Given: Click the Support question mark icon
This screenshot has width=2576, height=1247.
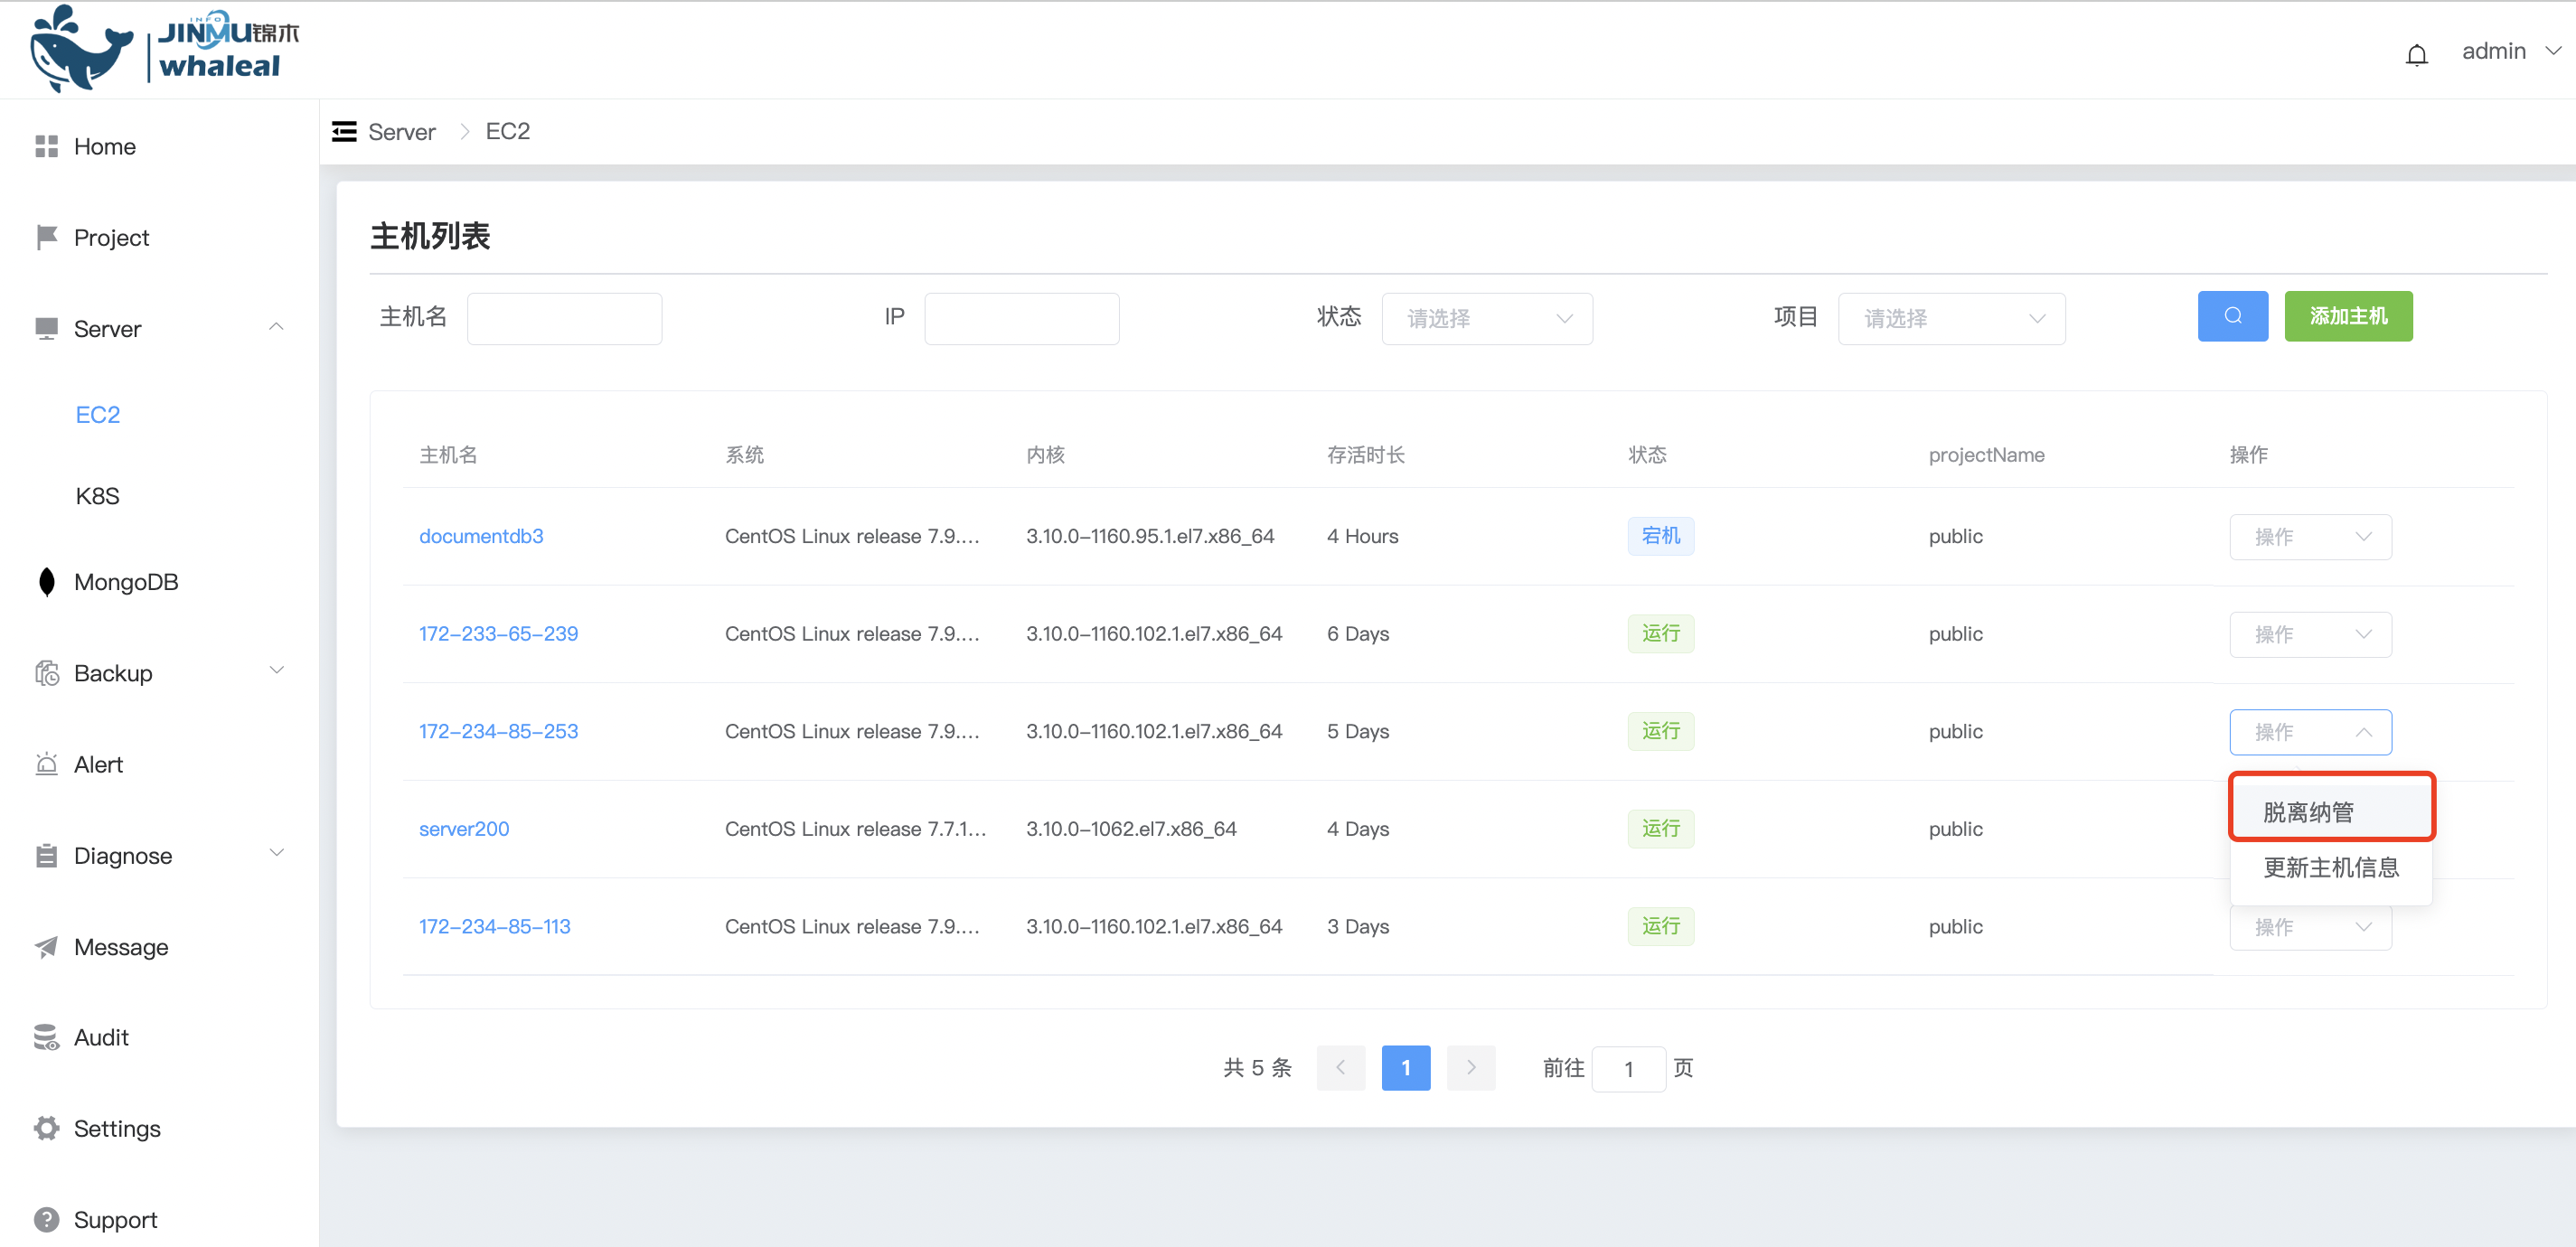Looking at the screenshot, I should point(46,1219).
